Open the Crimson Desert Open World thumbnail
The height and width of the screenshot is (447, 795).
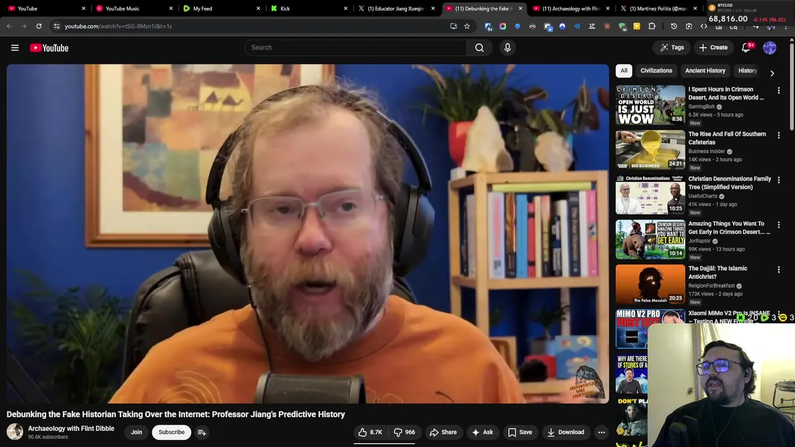[650, 106]
